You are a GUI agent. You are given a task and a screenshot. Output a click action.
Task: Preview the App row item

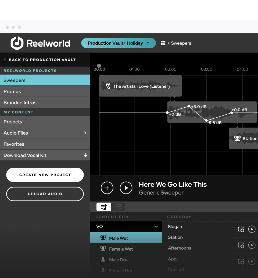coord(252,261)
